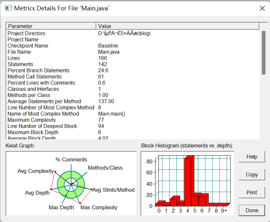Select Classes and Interfaces row
This screenshot has width=270, height=222.
click(133, 89)
